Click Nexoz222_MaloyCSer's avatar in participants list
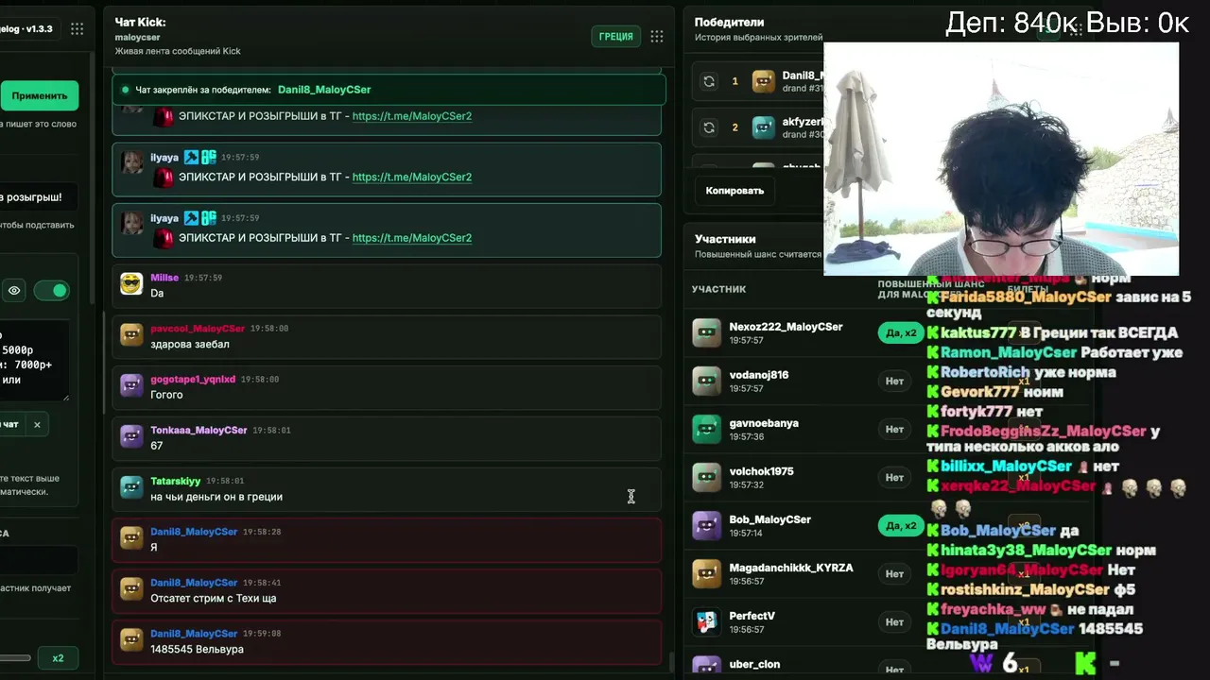The width and height of the screenshot is (1210, 680). (707, 332)
